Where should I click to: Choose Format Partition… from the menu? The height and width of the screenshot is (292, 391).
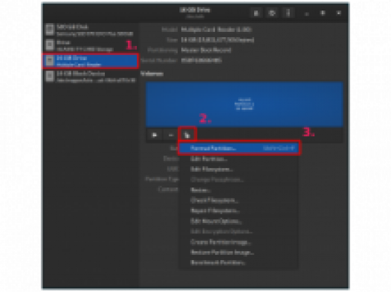(x=239, y=148)
